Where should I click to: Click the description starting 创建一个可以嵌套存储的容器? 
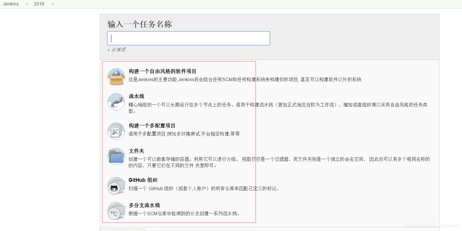tap(279, 162)
